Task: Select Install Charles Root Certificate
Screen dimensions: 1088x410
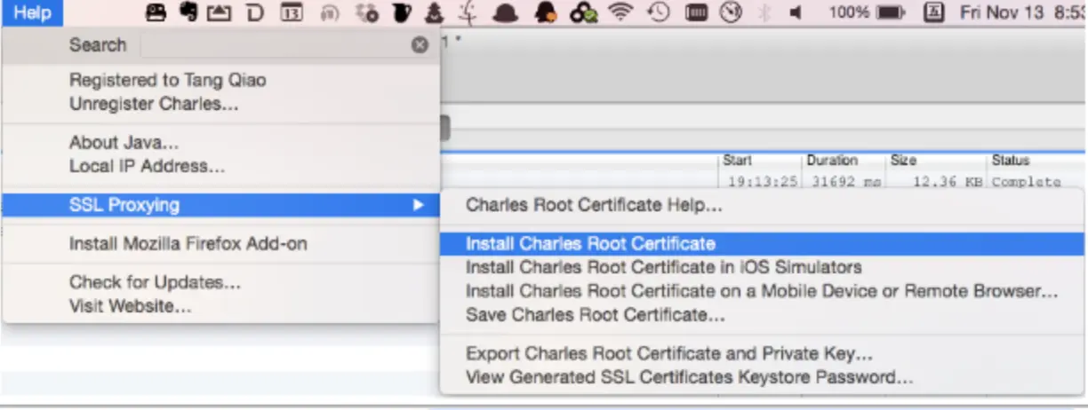Action: 763,243
